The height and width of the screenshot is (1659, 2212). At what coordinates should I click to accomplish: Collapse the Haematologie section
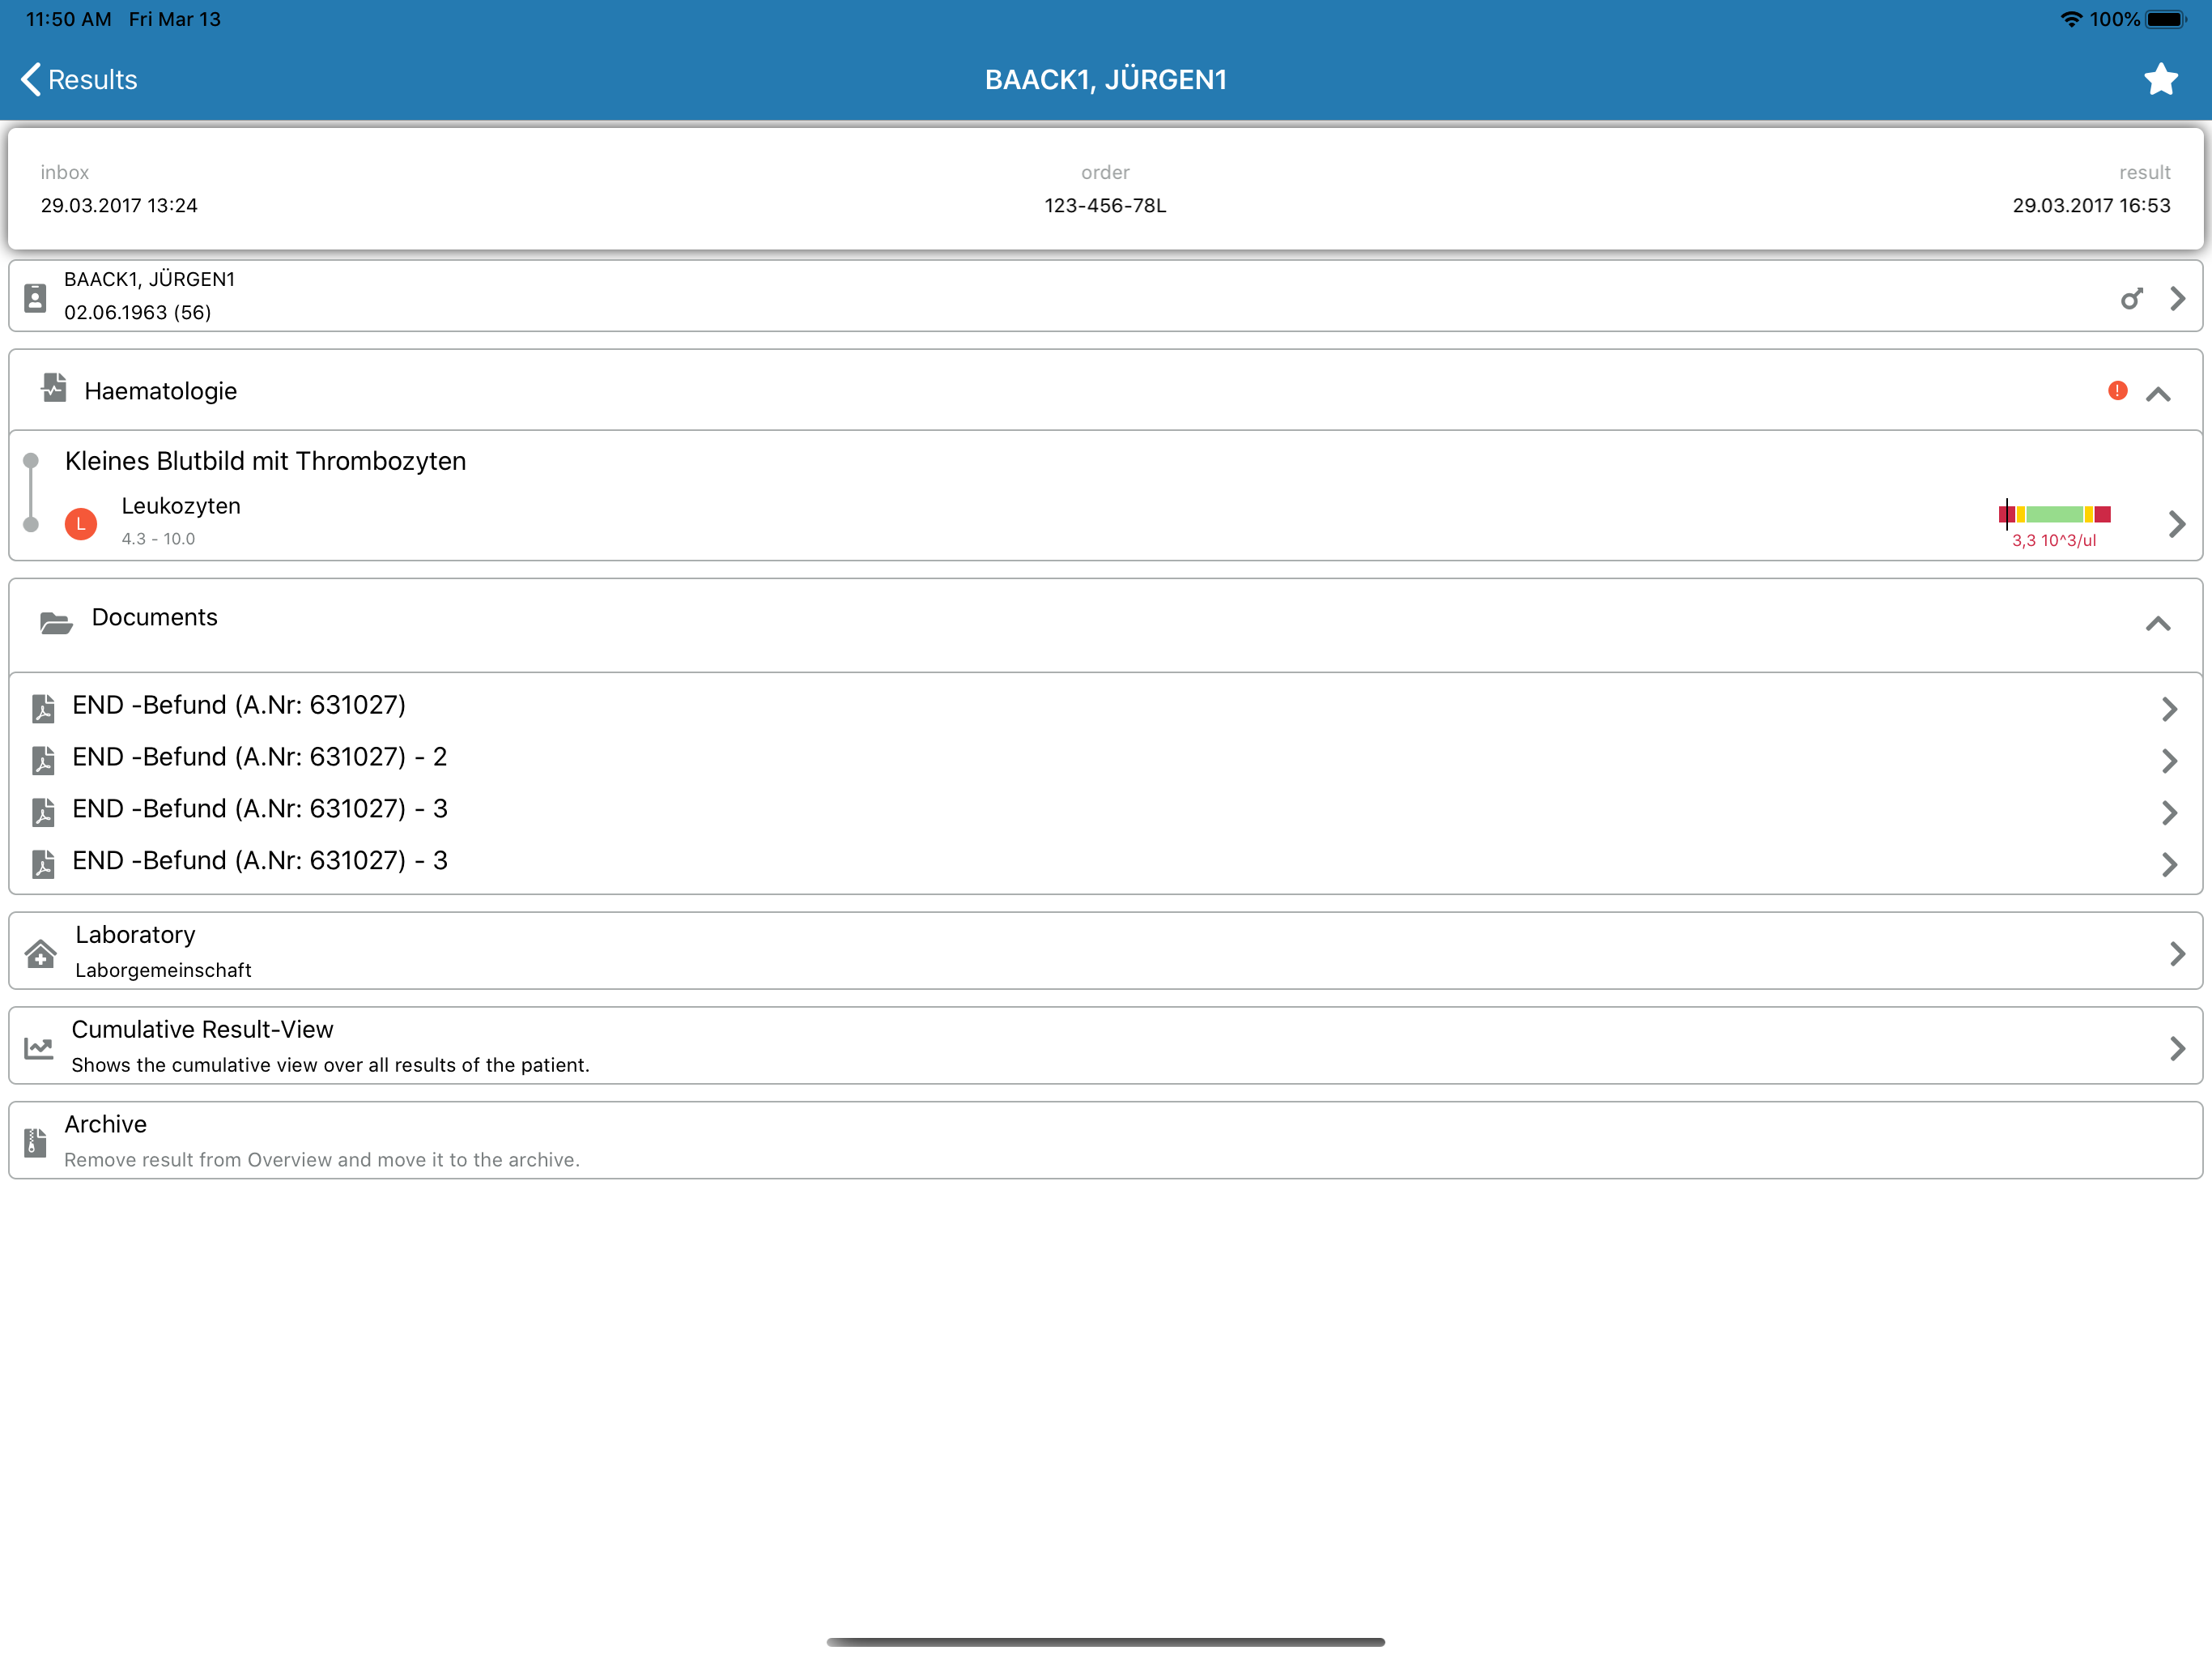pyautogui.click(x=2157, y=393)
